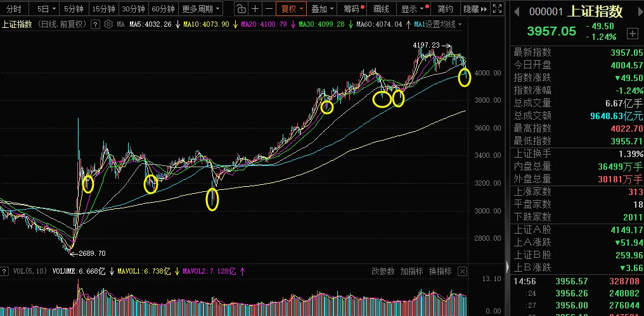
Task: Click the 下跌家数 value 2011
Action: pos(633,217)
